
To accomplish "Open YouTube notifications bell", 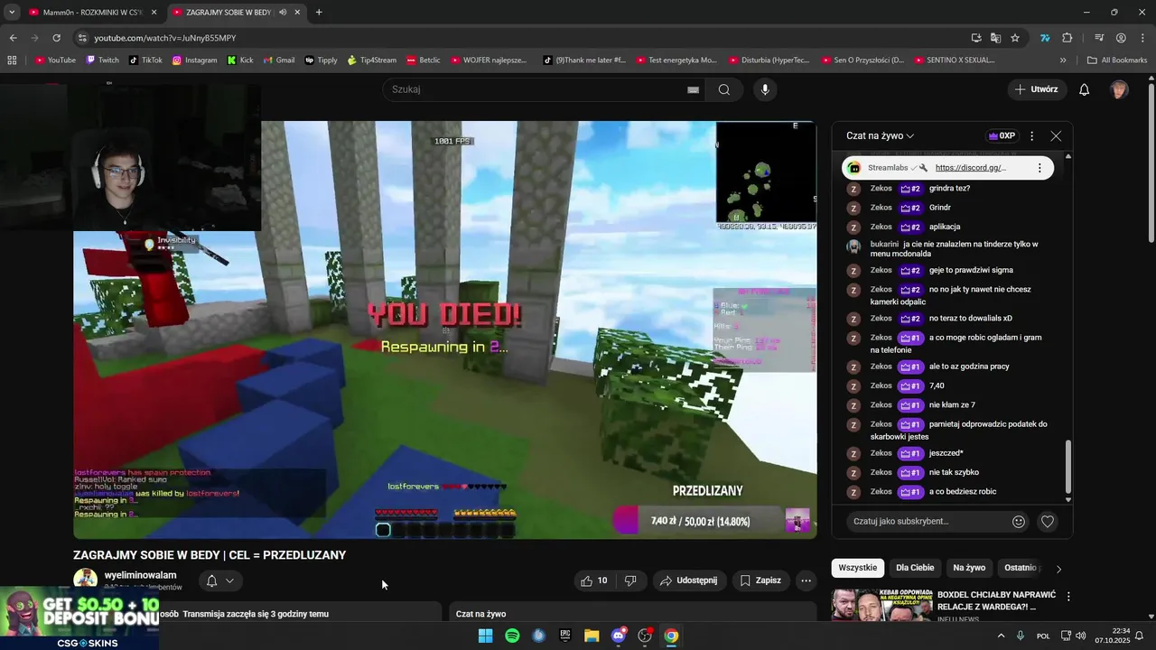I will (x=1085, y=89).
